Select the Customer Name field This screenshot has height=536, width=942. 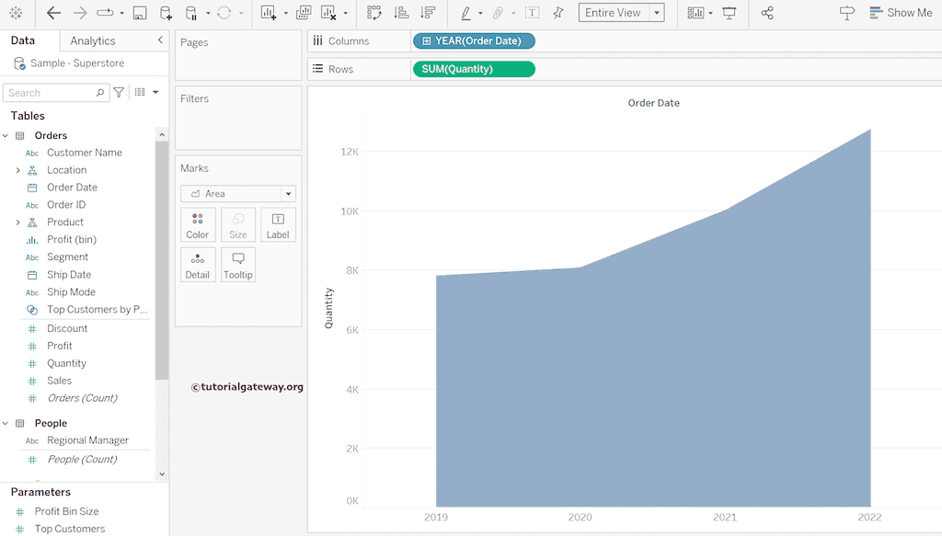[84, 153]
